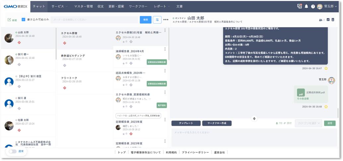Select owner 皆川 健一 in the list

(x=28, y=60)
